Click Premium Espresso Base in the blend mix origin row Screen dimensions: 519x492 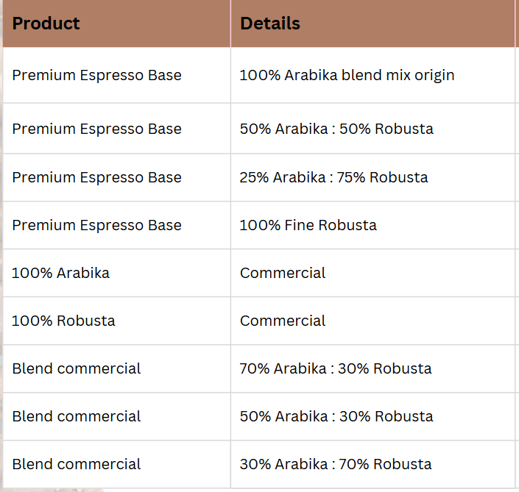(96, 75)
